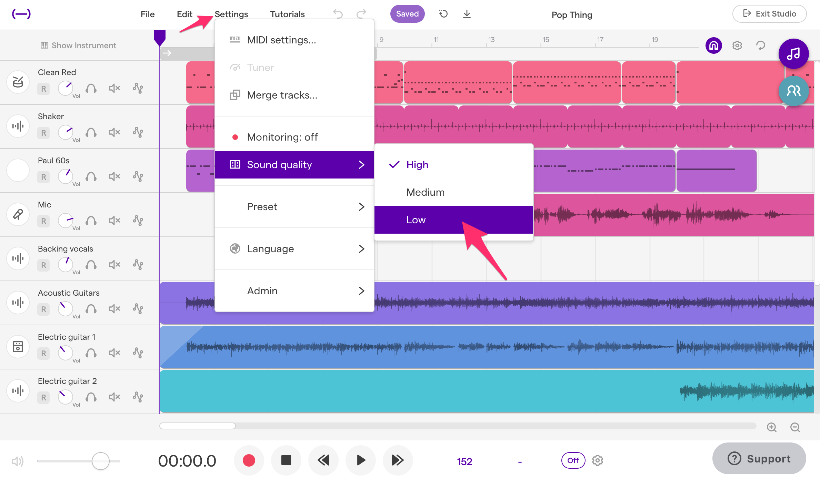
Task: Open automation for Shaker track
Action: [138, 133]
